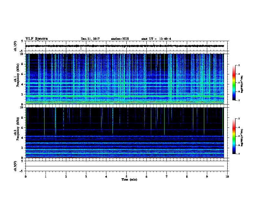
Task: Click the ch.1 color scale log(PSD) units label
Action: tap(242, 84)
